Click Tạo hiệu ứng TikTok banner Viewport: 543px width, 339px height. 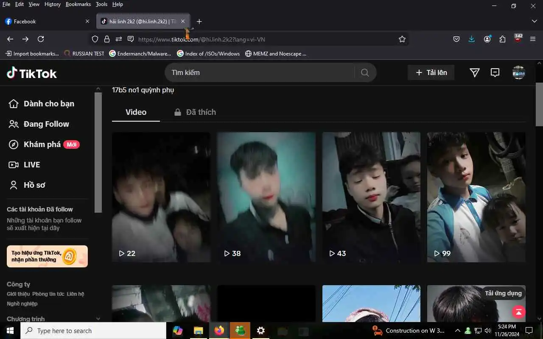point(47,256)
